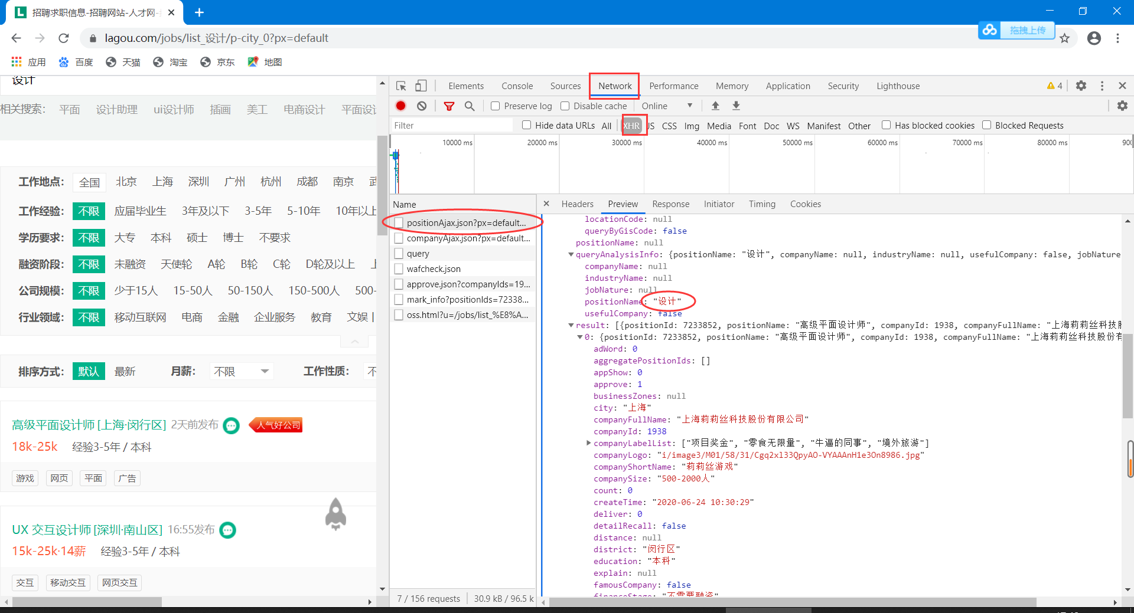Open the 淘宝 bookmark
The width and height of the screenshot is (1134, 613).
tap(170, 62)
